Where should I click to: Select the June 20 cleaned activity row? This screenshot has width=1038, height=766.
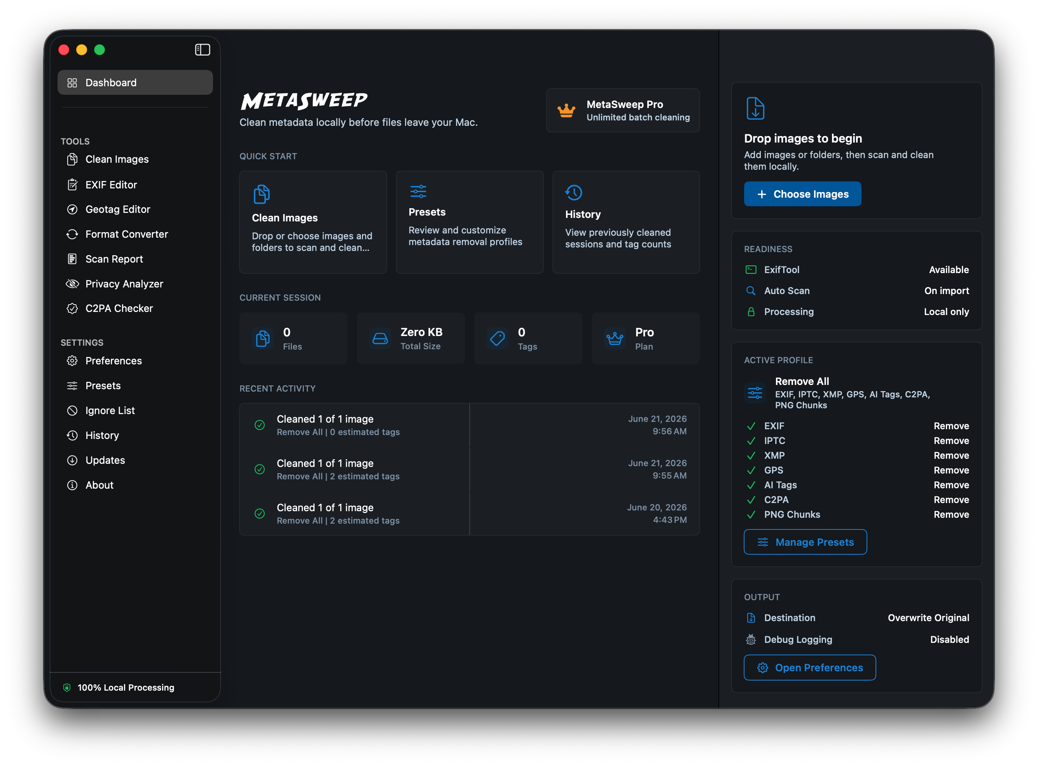point(469,514)
